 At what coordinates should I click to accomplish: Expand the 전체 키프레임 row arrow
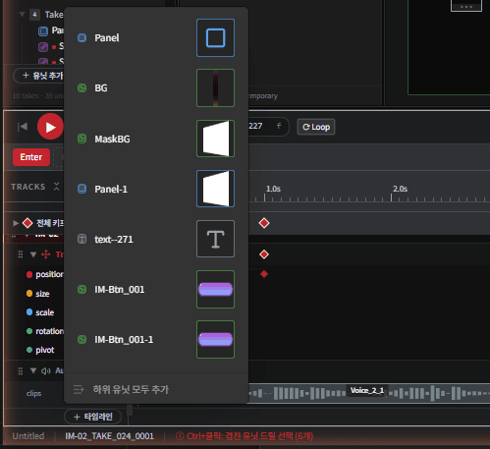[x=15, y=223]
